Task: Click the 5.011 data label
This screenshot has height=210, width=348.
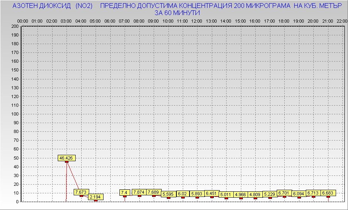Action: (226, 195)
